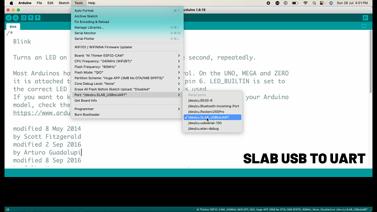377x212 pixels.
Task: Click the editor vertical scrollbar
Action: (371, 61)
